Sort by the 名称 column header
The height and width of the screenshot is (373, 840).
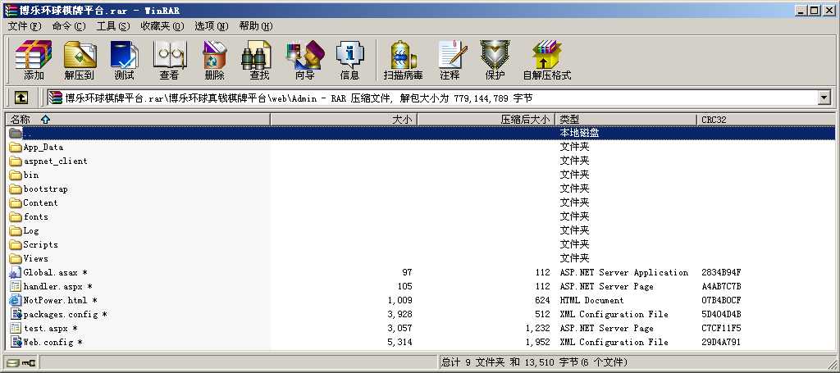[138, 120]
